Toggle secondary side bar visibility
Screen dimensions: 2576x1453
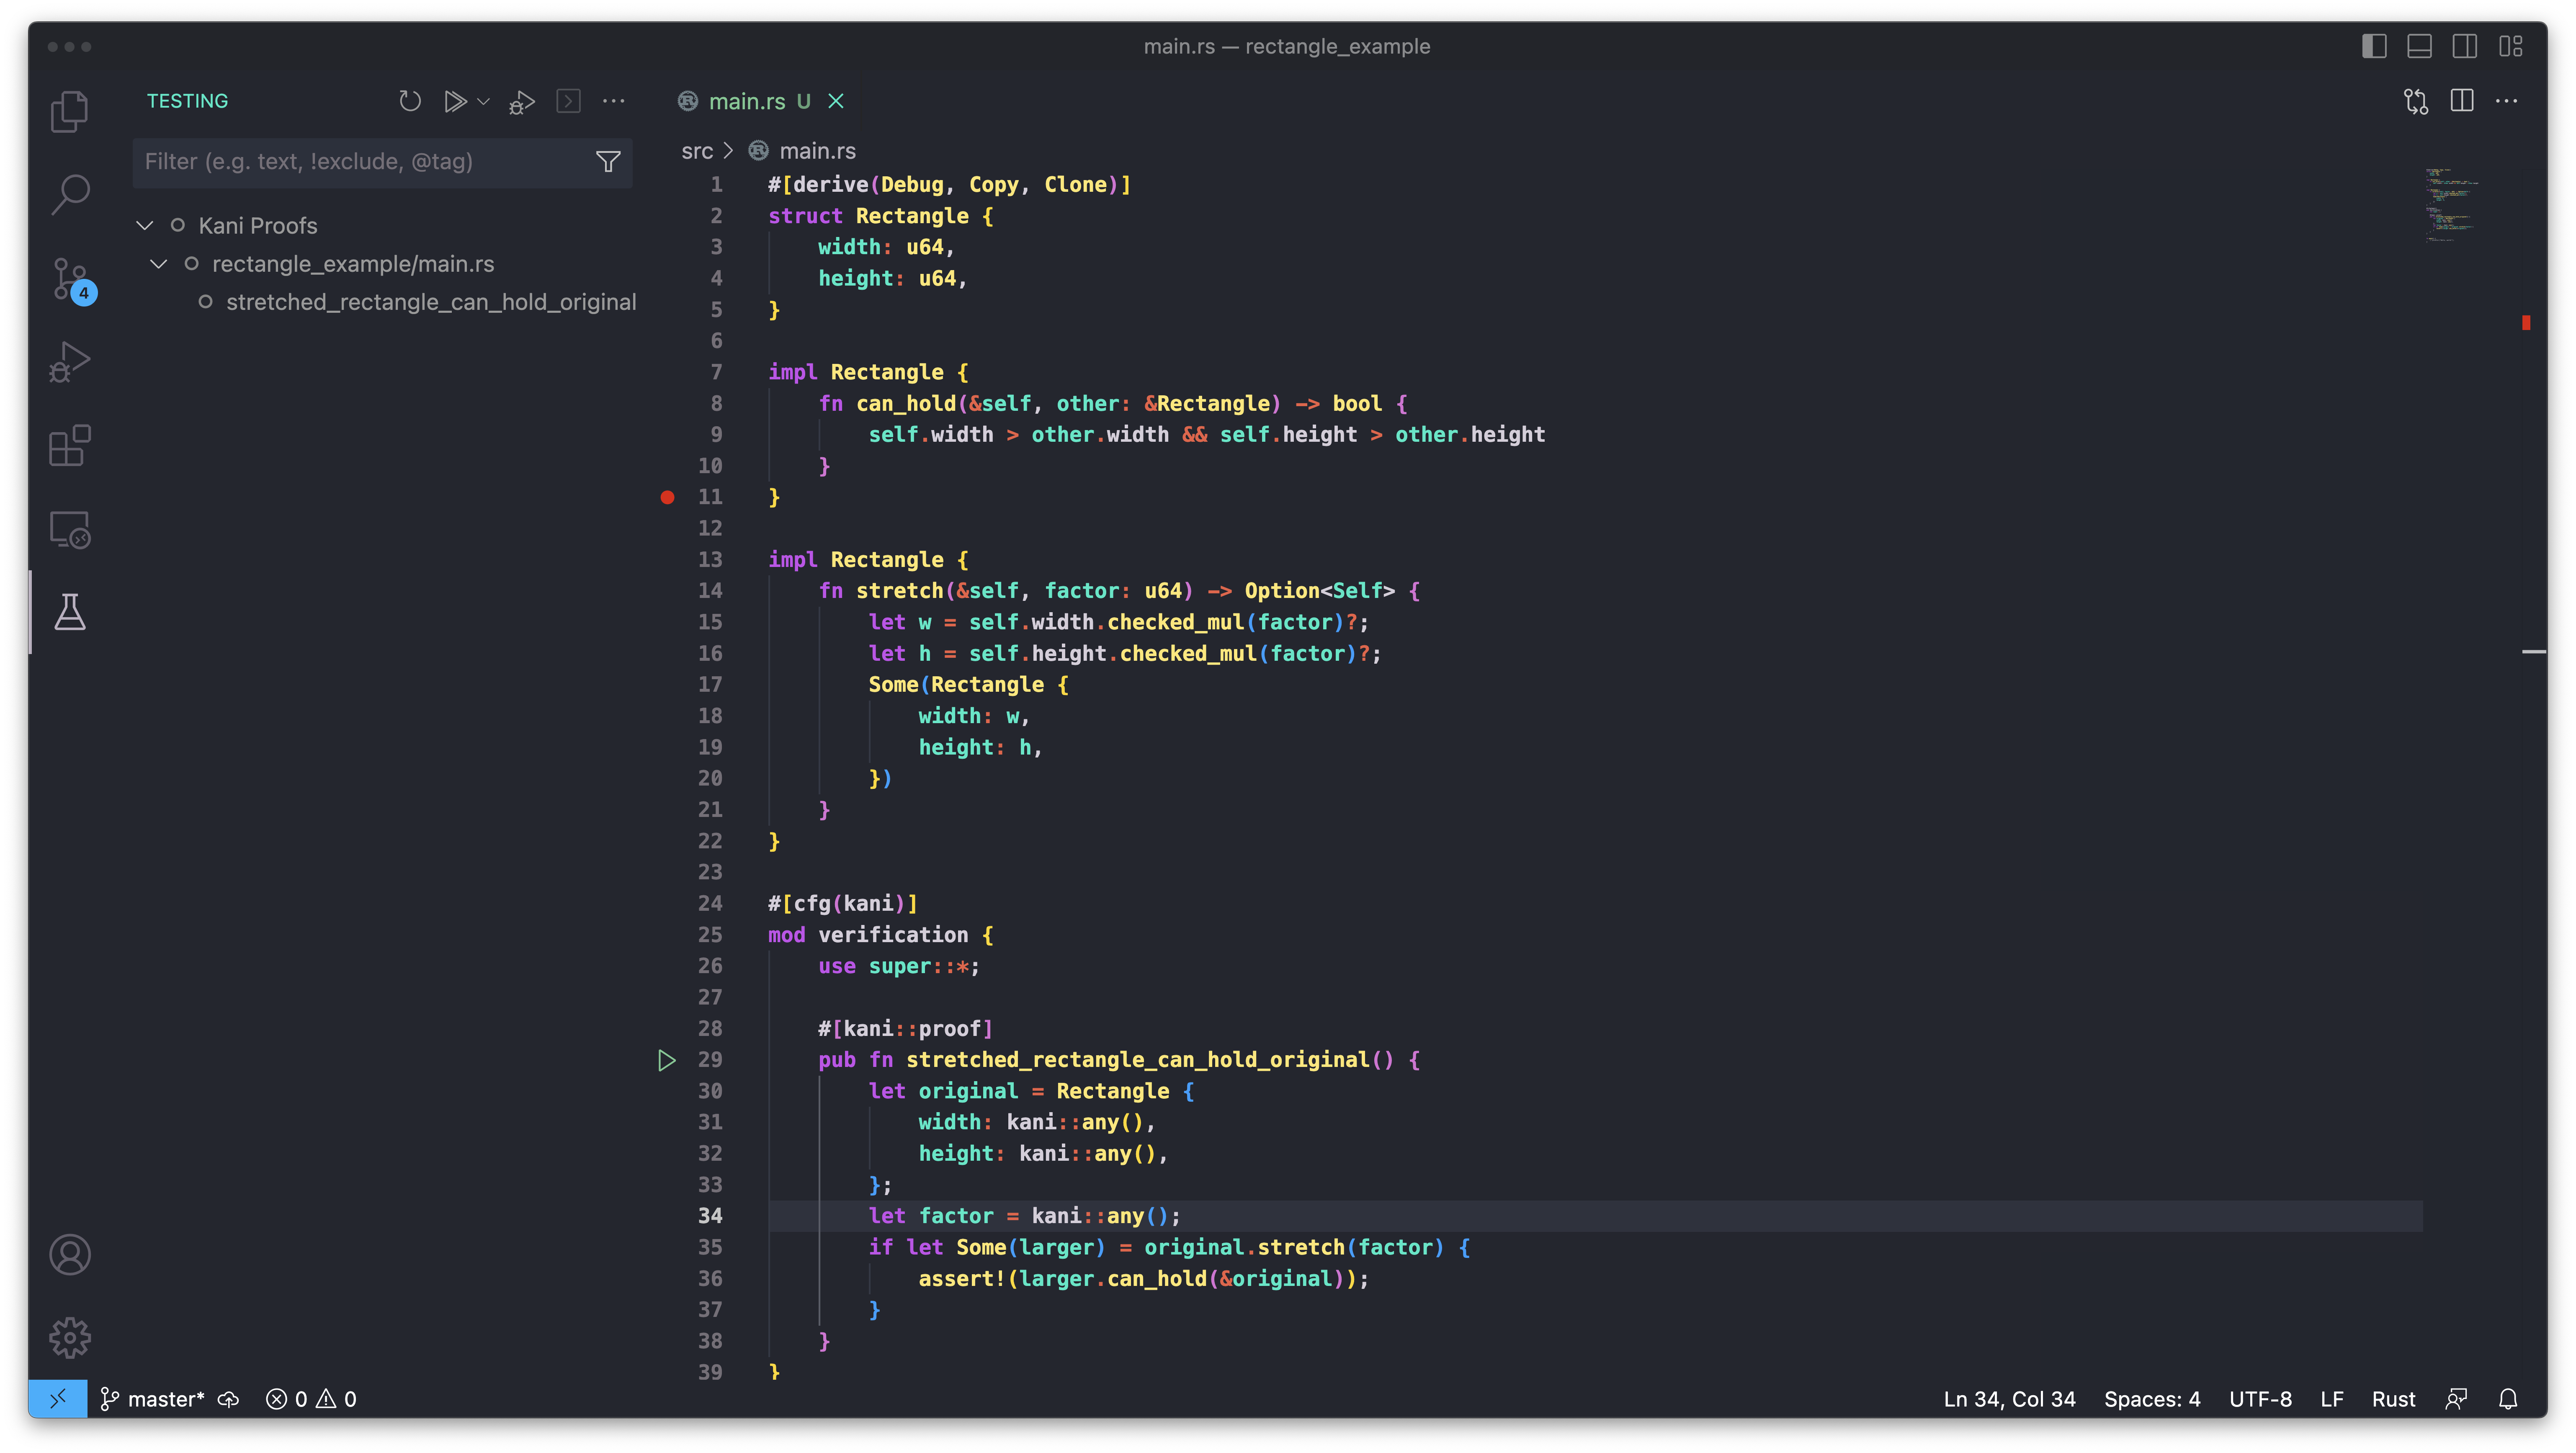click(x=2465, y=46)
